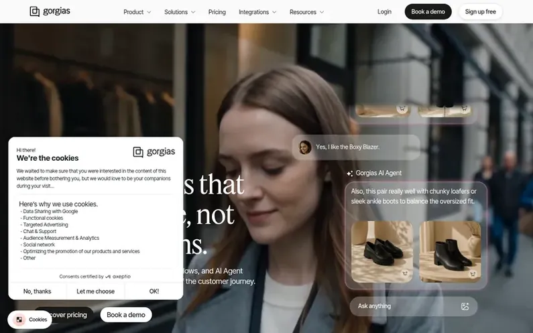533x333 pixels.
Task: Choose Let me choose cookie option
Action: pos(95,291)
